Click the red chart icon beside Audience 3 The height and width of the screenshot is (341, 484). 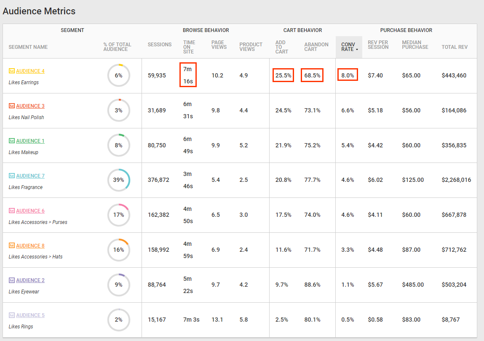12,106
